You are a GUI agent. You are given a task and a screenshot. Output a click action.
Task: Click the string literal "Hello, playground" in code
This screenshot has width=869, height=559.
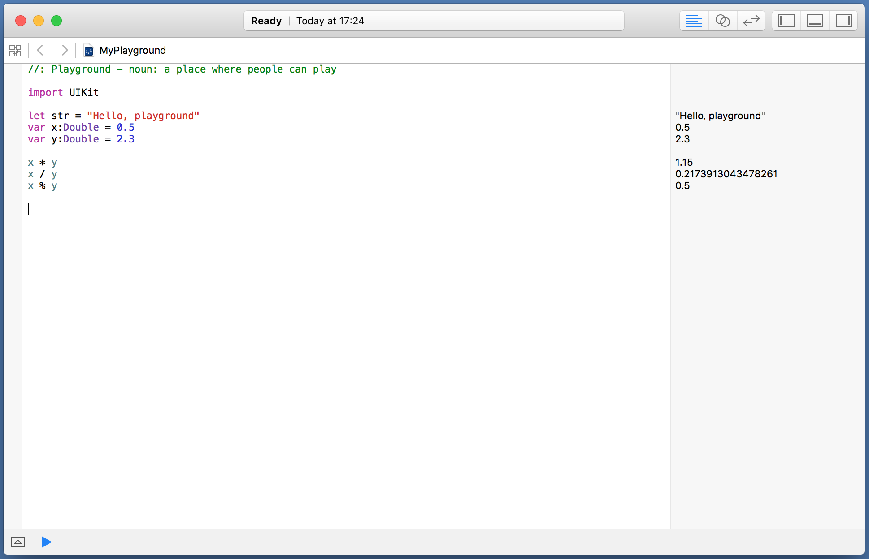tap(143, 116)
